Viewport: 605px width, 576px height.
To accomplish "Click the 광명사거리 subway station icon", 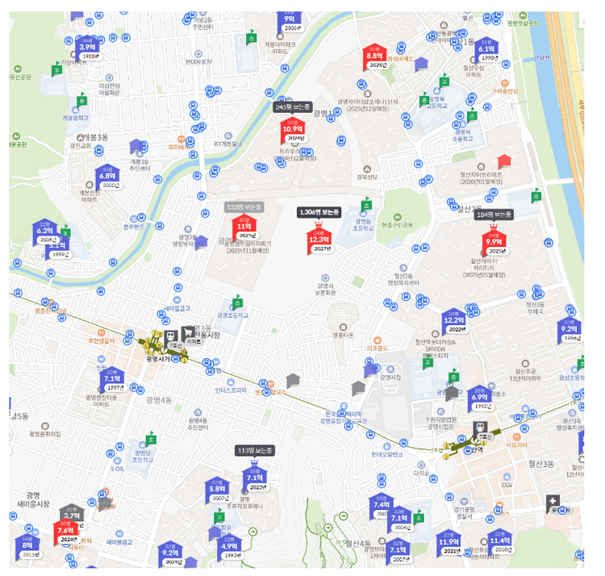I will click(x=171, y=336).
